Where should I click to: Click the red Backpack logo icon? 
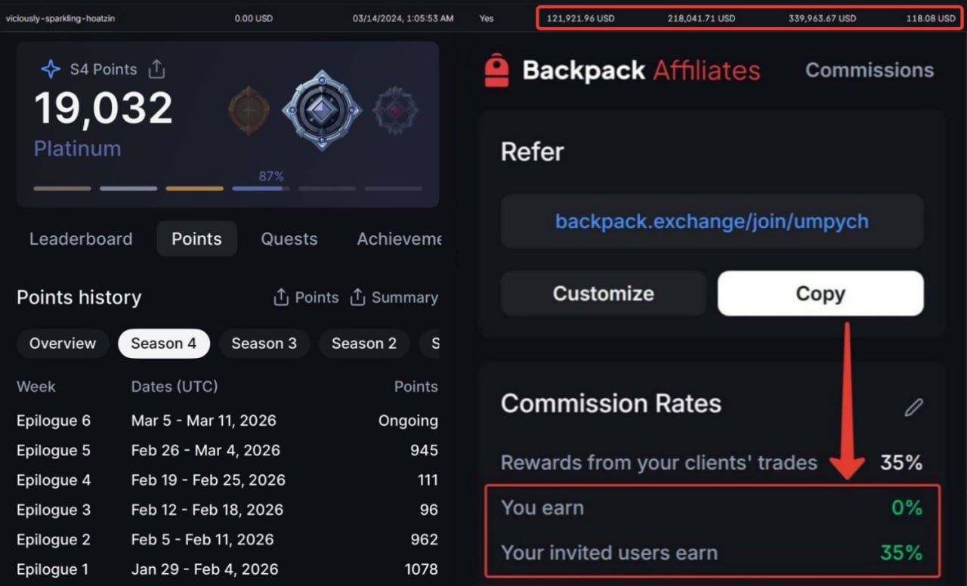(x=496, y=70)
